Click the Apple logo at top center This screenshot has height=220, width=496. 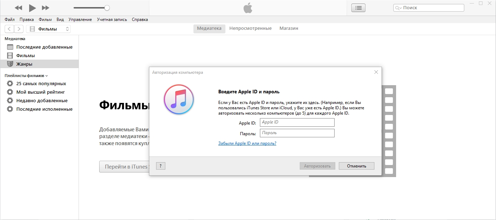pyautogui.click(x=248, y=8)
